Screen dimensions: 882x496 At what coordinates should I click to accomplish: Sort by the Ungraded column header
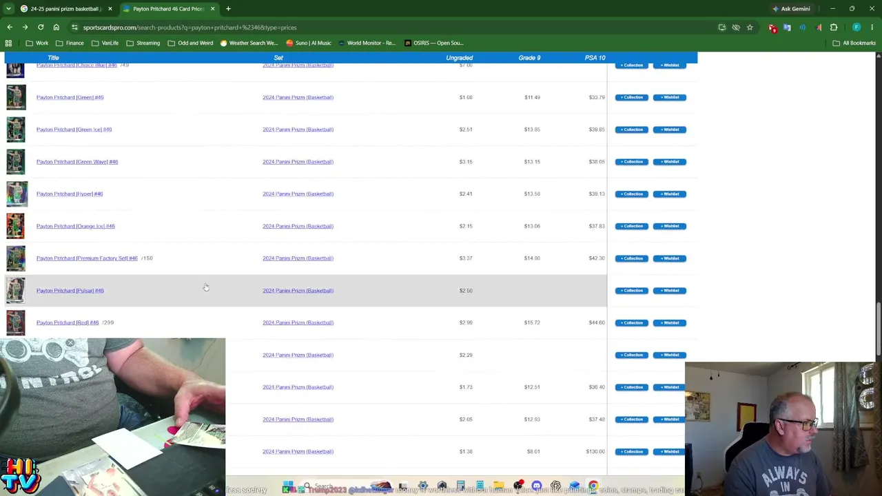pos(459,58)
